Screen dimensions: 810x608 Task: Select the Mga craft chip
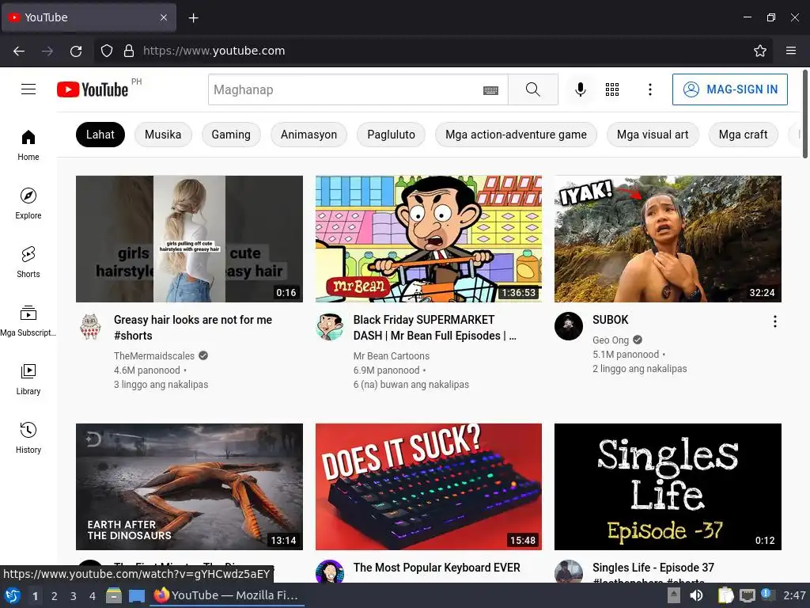743,135
